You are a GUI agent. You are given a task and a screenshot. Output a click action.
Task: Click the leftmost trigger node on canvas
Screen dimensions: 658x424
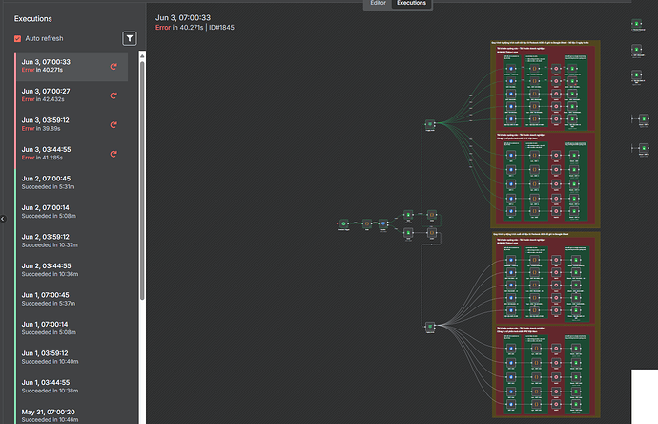(344, 224)
